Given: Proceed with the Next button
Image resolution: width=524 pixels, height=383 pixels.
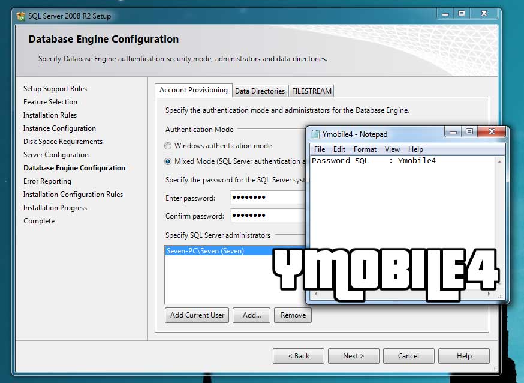Looking at the screenshot, I should click(x=354, y=356).
